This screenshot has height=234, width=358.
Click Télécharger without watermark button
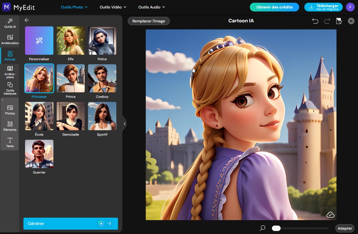coord(324,7)
